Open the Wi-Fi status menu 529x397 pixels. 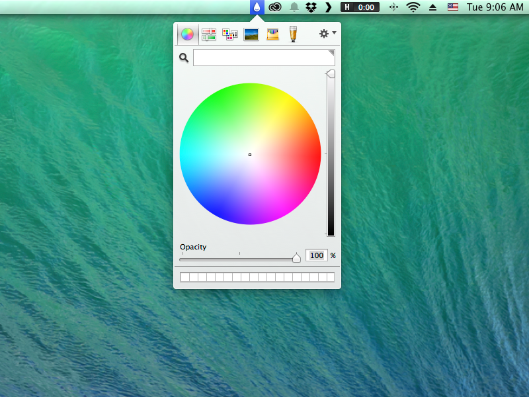[413, 7]
